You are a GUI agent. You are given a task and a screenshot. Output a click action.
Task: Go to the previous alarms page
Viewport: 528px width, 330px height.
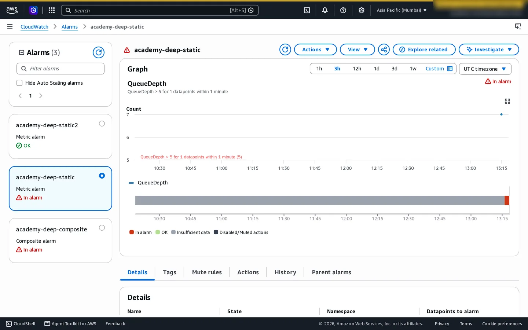coord(20,96)
